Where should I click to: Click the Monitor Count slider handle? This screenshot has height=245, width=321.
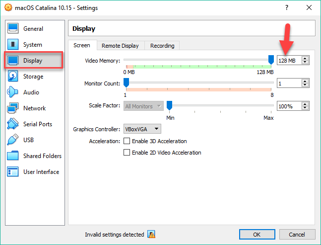tap(126, 82)
